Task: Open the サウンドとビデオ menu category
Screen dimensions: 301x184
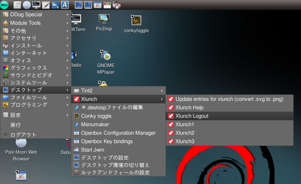Action: click(36, 75)
